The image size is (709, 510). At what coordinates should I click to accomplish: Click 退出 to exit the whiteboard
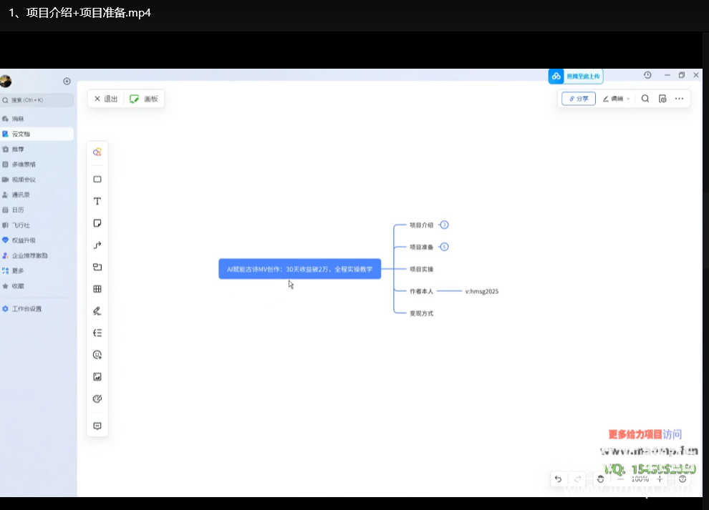[x=106, y=99]
